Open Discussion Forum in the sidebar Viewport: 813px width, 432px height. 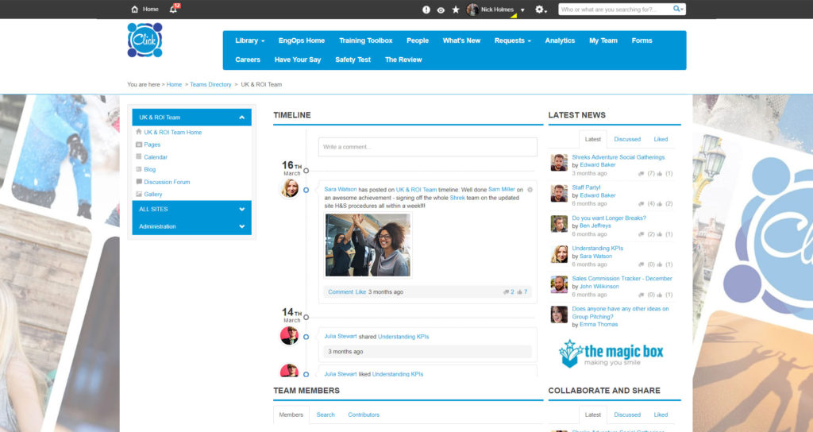[x=167, y=182]
